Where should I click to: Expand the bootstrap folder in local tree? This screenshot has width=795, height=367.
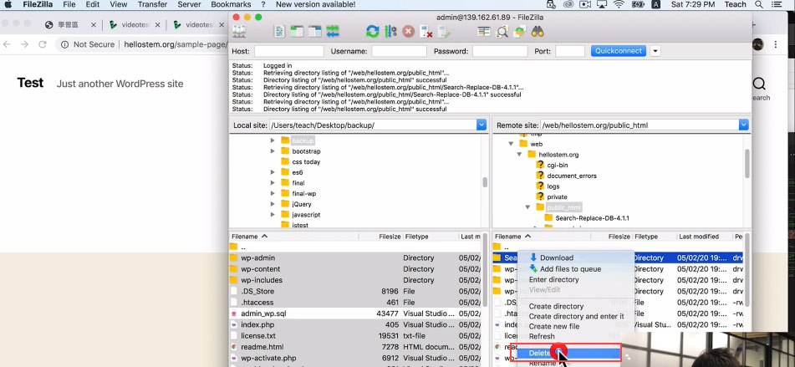pos(273,151)
